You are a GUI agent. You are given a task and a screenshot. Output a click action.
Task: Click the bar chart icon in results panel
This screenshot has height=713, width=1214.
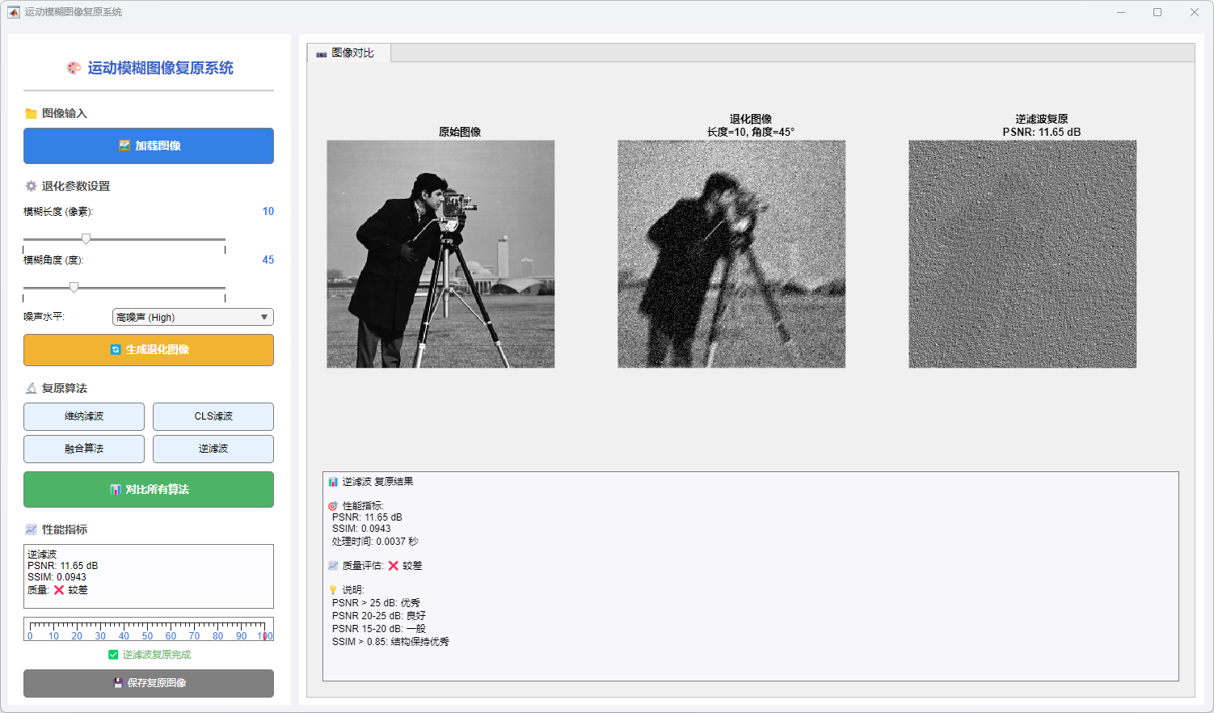point(333,482)
